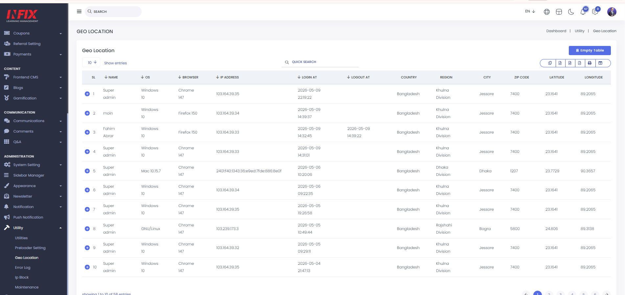Click the System Setting gears icon
Viewport: 625px width, 295px height.
[x=7, y=165]
